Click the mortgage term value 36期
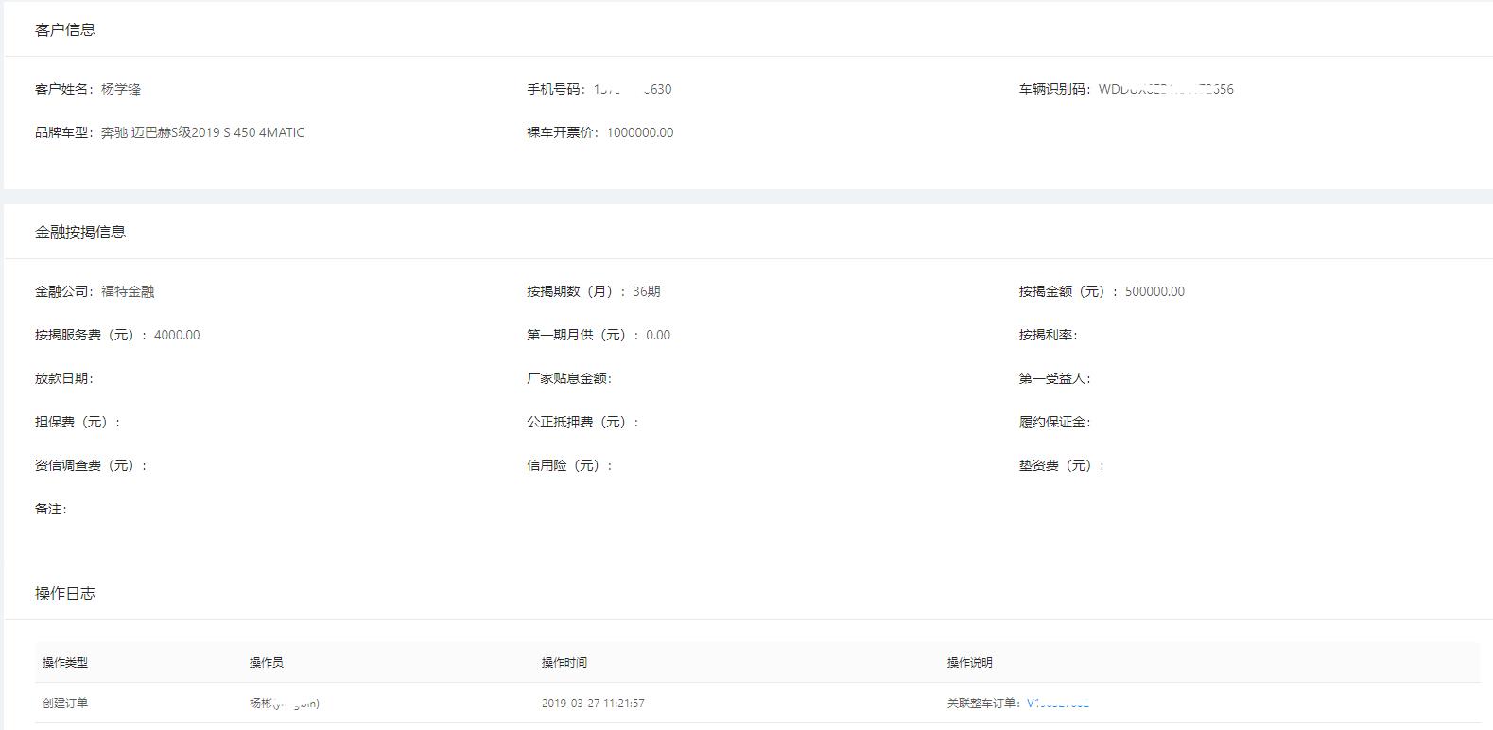This screenshot has width=1493, height=730. coord(647,291)
